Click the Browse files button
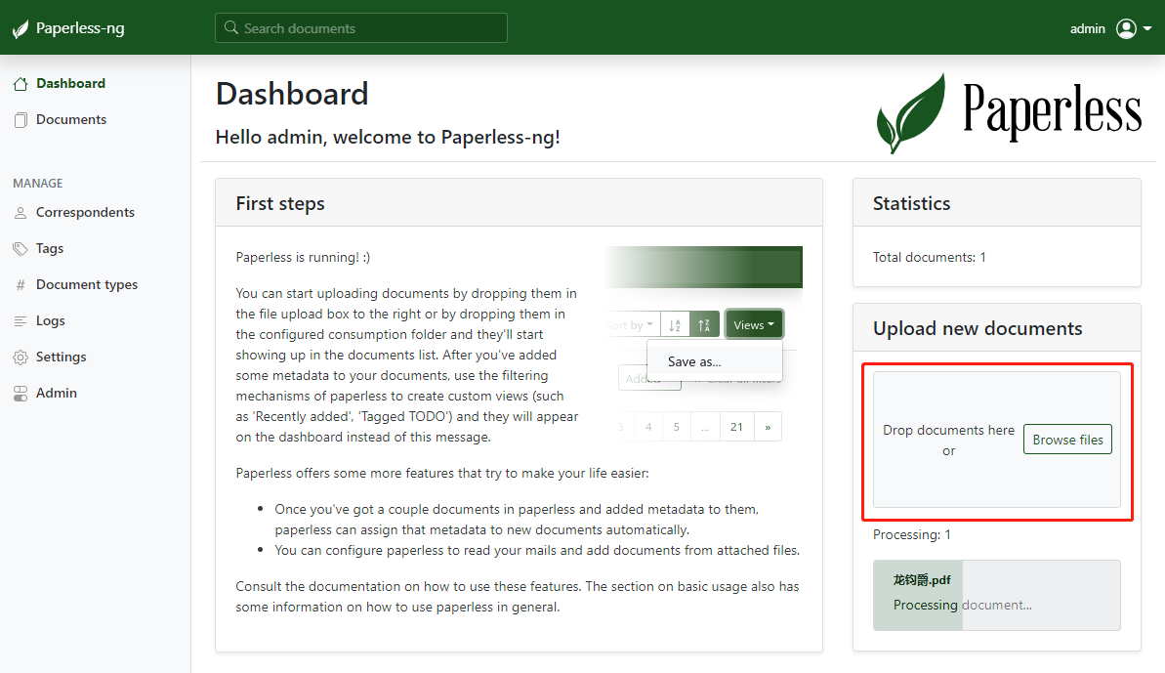The height and width of the screenshot is (673, 1165). (x=1067, y=440)
